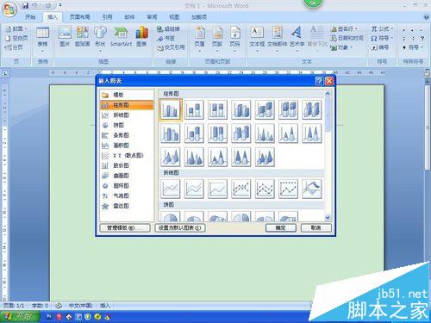Click the help question mark in dialog title
This screenshot has height=323, width=431.
point(319,81)
